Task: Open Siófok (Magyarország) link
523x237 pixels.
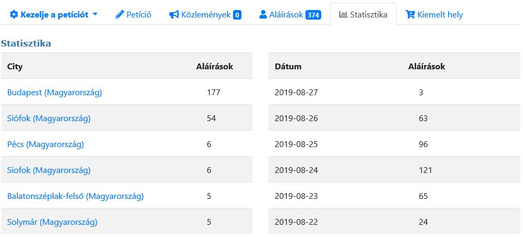Action: click(x=49, y=118)
